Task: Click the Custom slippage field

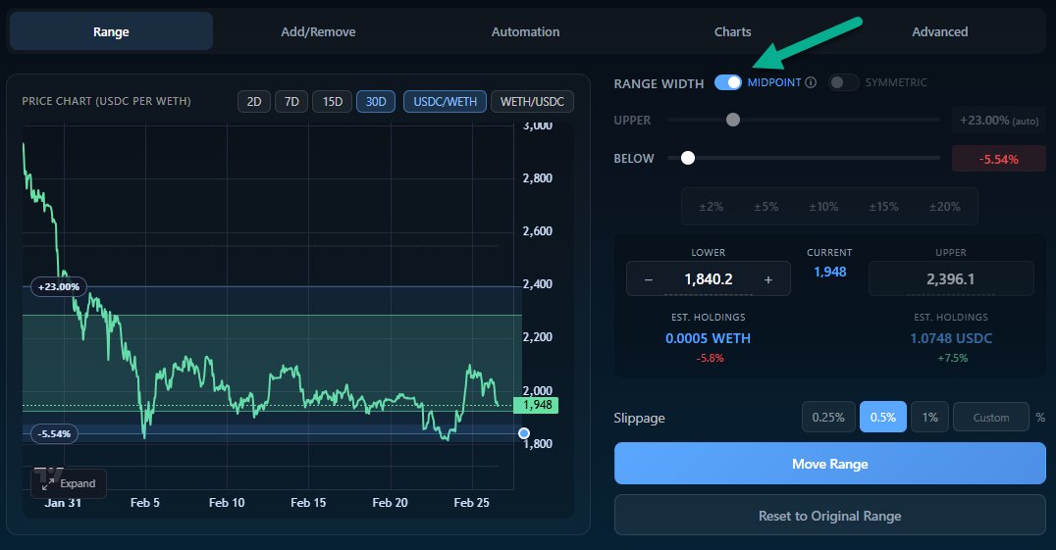Action: tap(990, 418)
